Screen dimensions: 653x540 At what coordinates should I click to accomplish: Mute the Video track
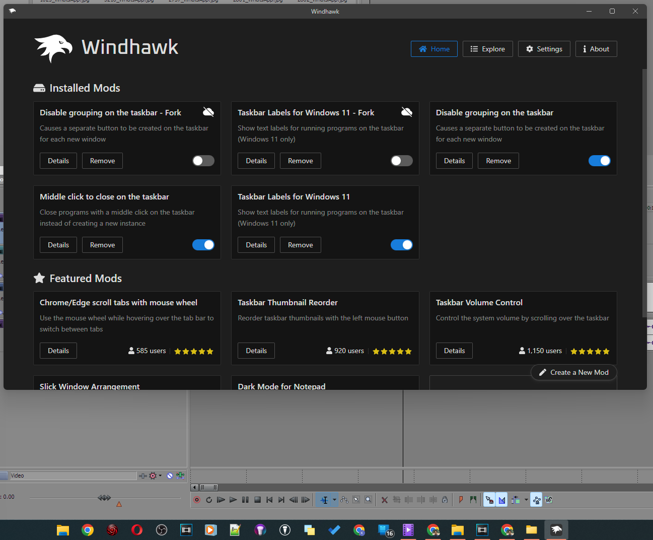coord(170,476)
